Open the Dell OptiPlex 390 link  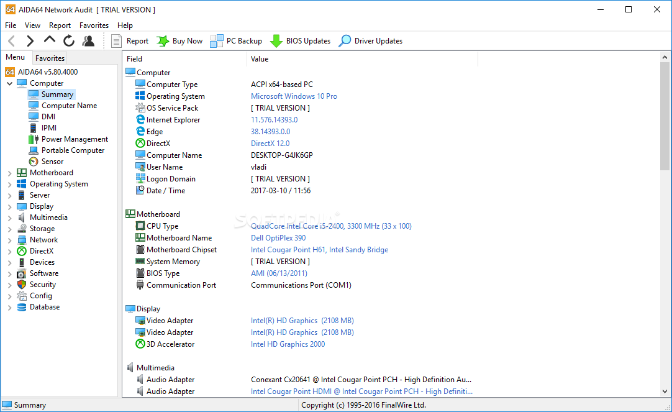tap(278, 237)
